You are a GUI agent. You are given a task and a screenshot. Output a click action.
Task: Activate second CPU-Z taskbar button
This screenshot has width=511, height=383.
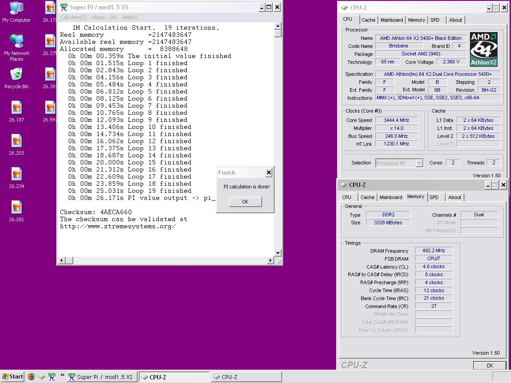[246, 377]
